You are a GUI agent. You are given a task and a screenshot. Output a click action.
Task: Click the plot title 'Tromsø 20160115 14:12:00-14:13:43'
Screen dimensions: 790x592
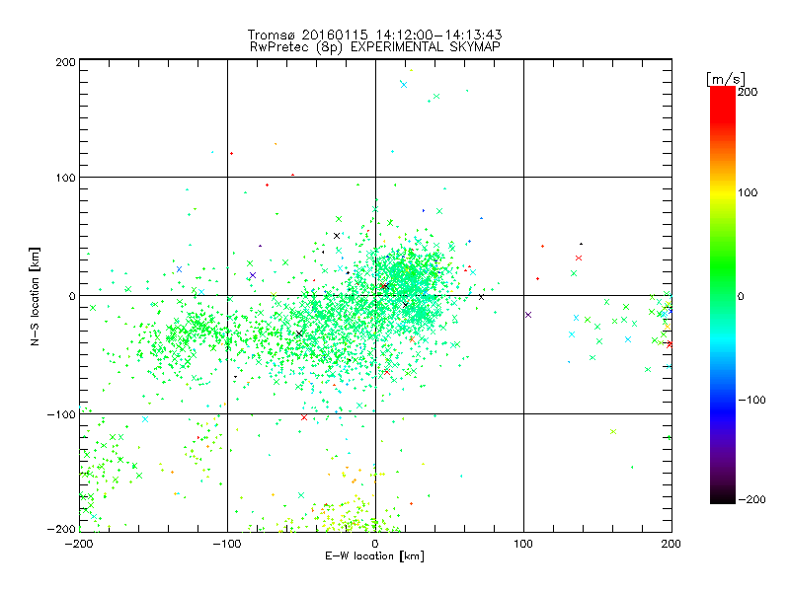coord(374,35)
